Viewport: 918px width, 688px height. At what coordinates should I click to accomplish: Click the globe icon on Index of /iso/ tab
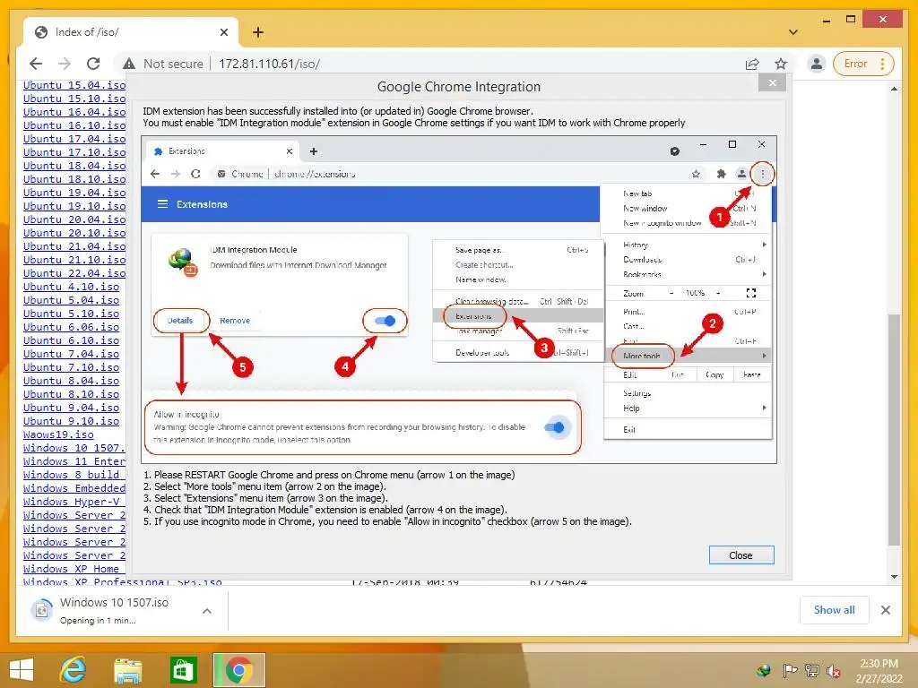pos(41,32)
